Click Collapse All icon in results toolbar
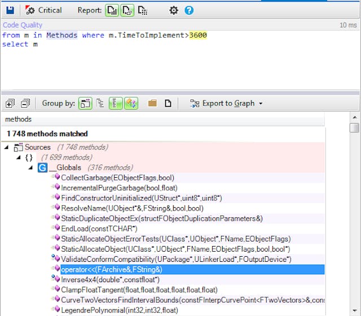Screen dimensions: 361x316 [25, 103]
